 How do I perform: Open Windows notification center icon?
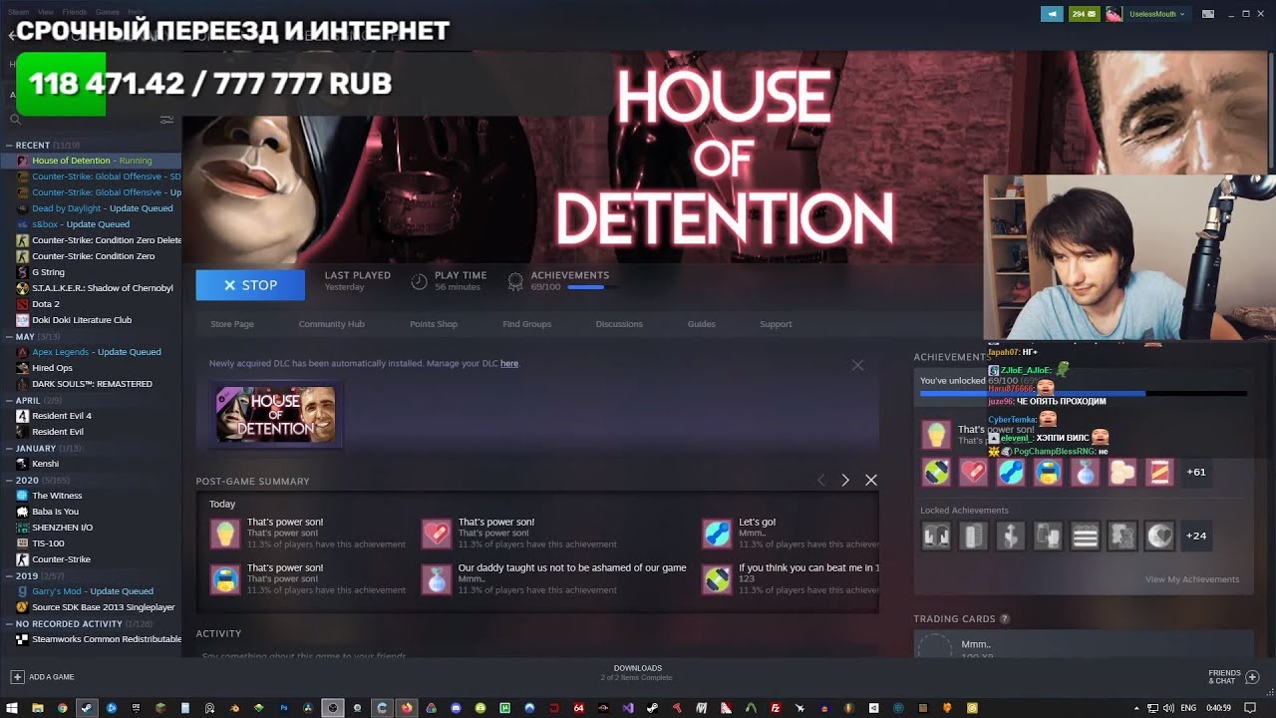(1250, 708)
